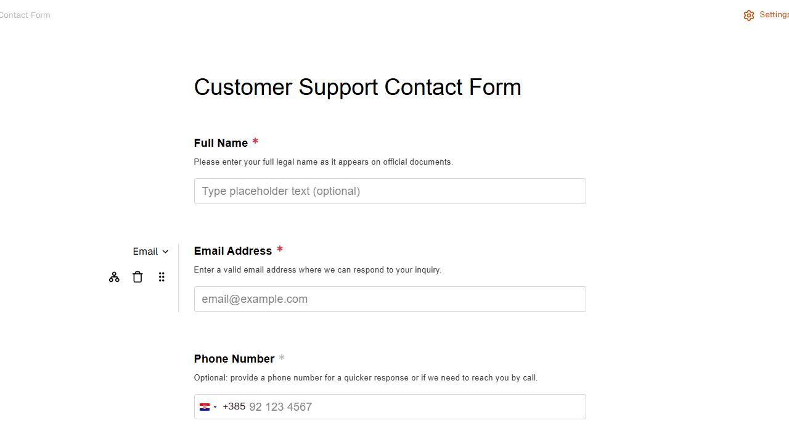
Task: Click the required asterisk beside Full Name
Action: pos(255,142)
